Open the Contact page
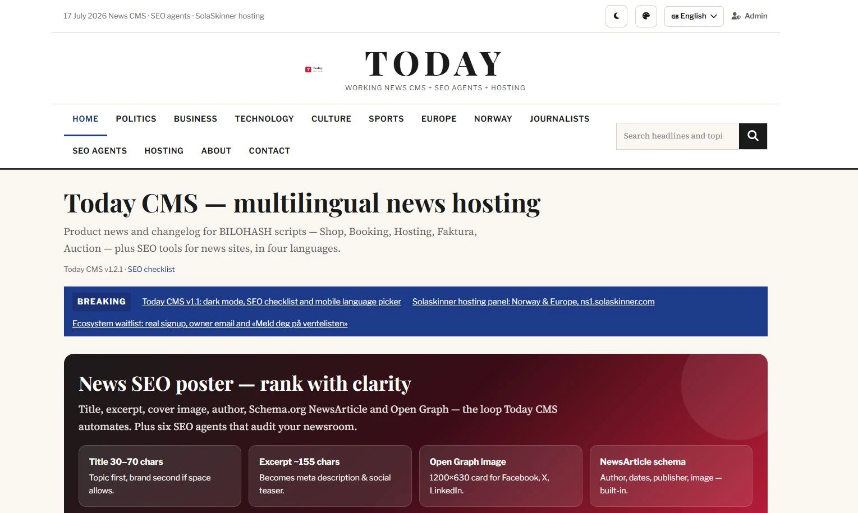This screenshot has height=513, width=858. pyautogui.click(x=269, y=151)
